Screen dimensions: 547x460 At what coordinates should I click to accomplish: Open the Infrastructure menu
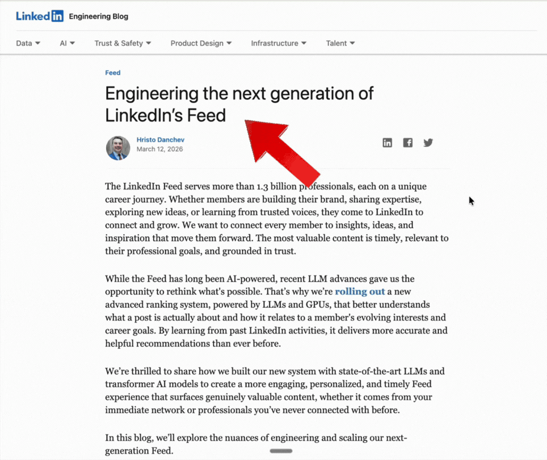click(279, 43)
